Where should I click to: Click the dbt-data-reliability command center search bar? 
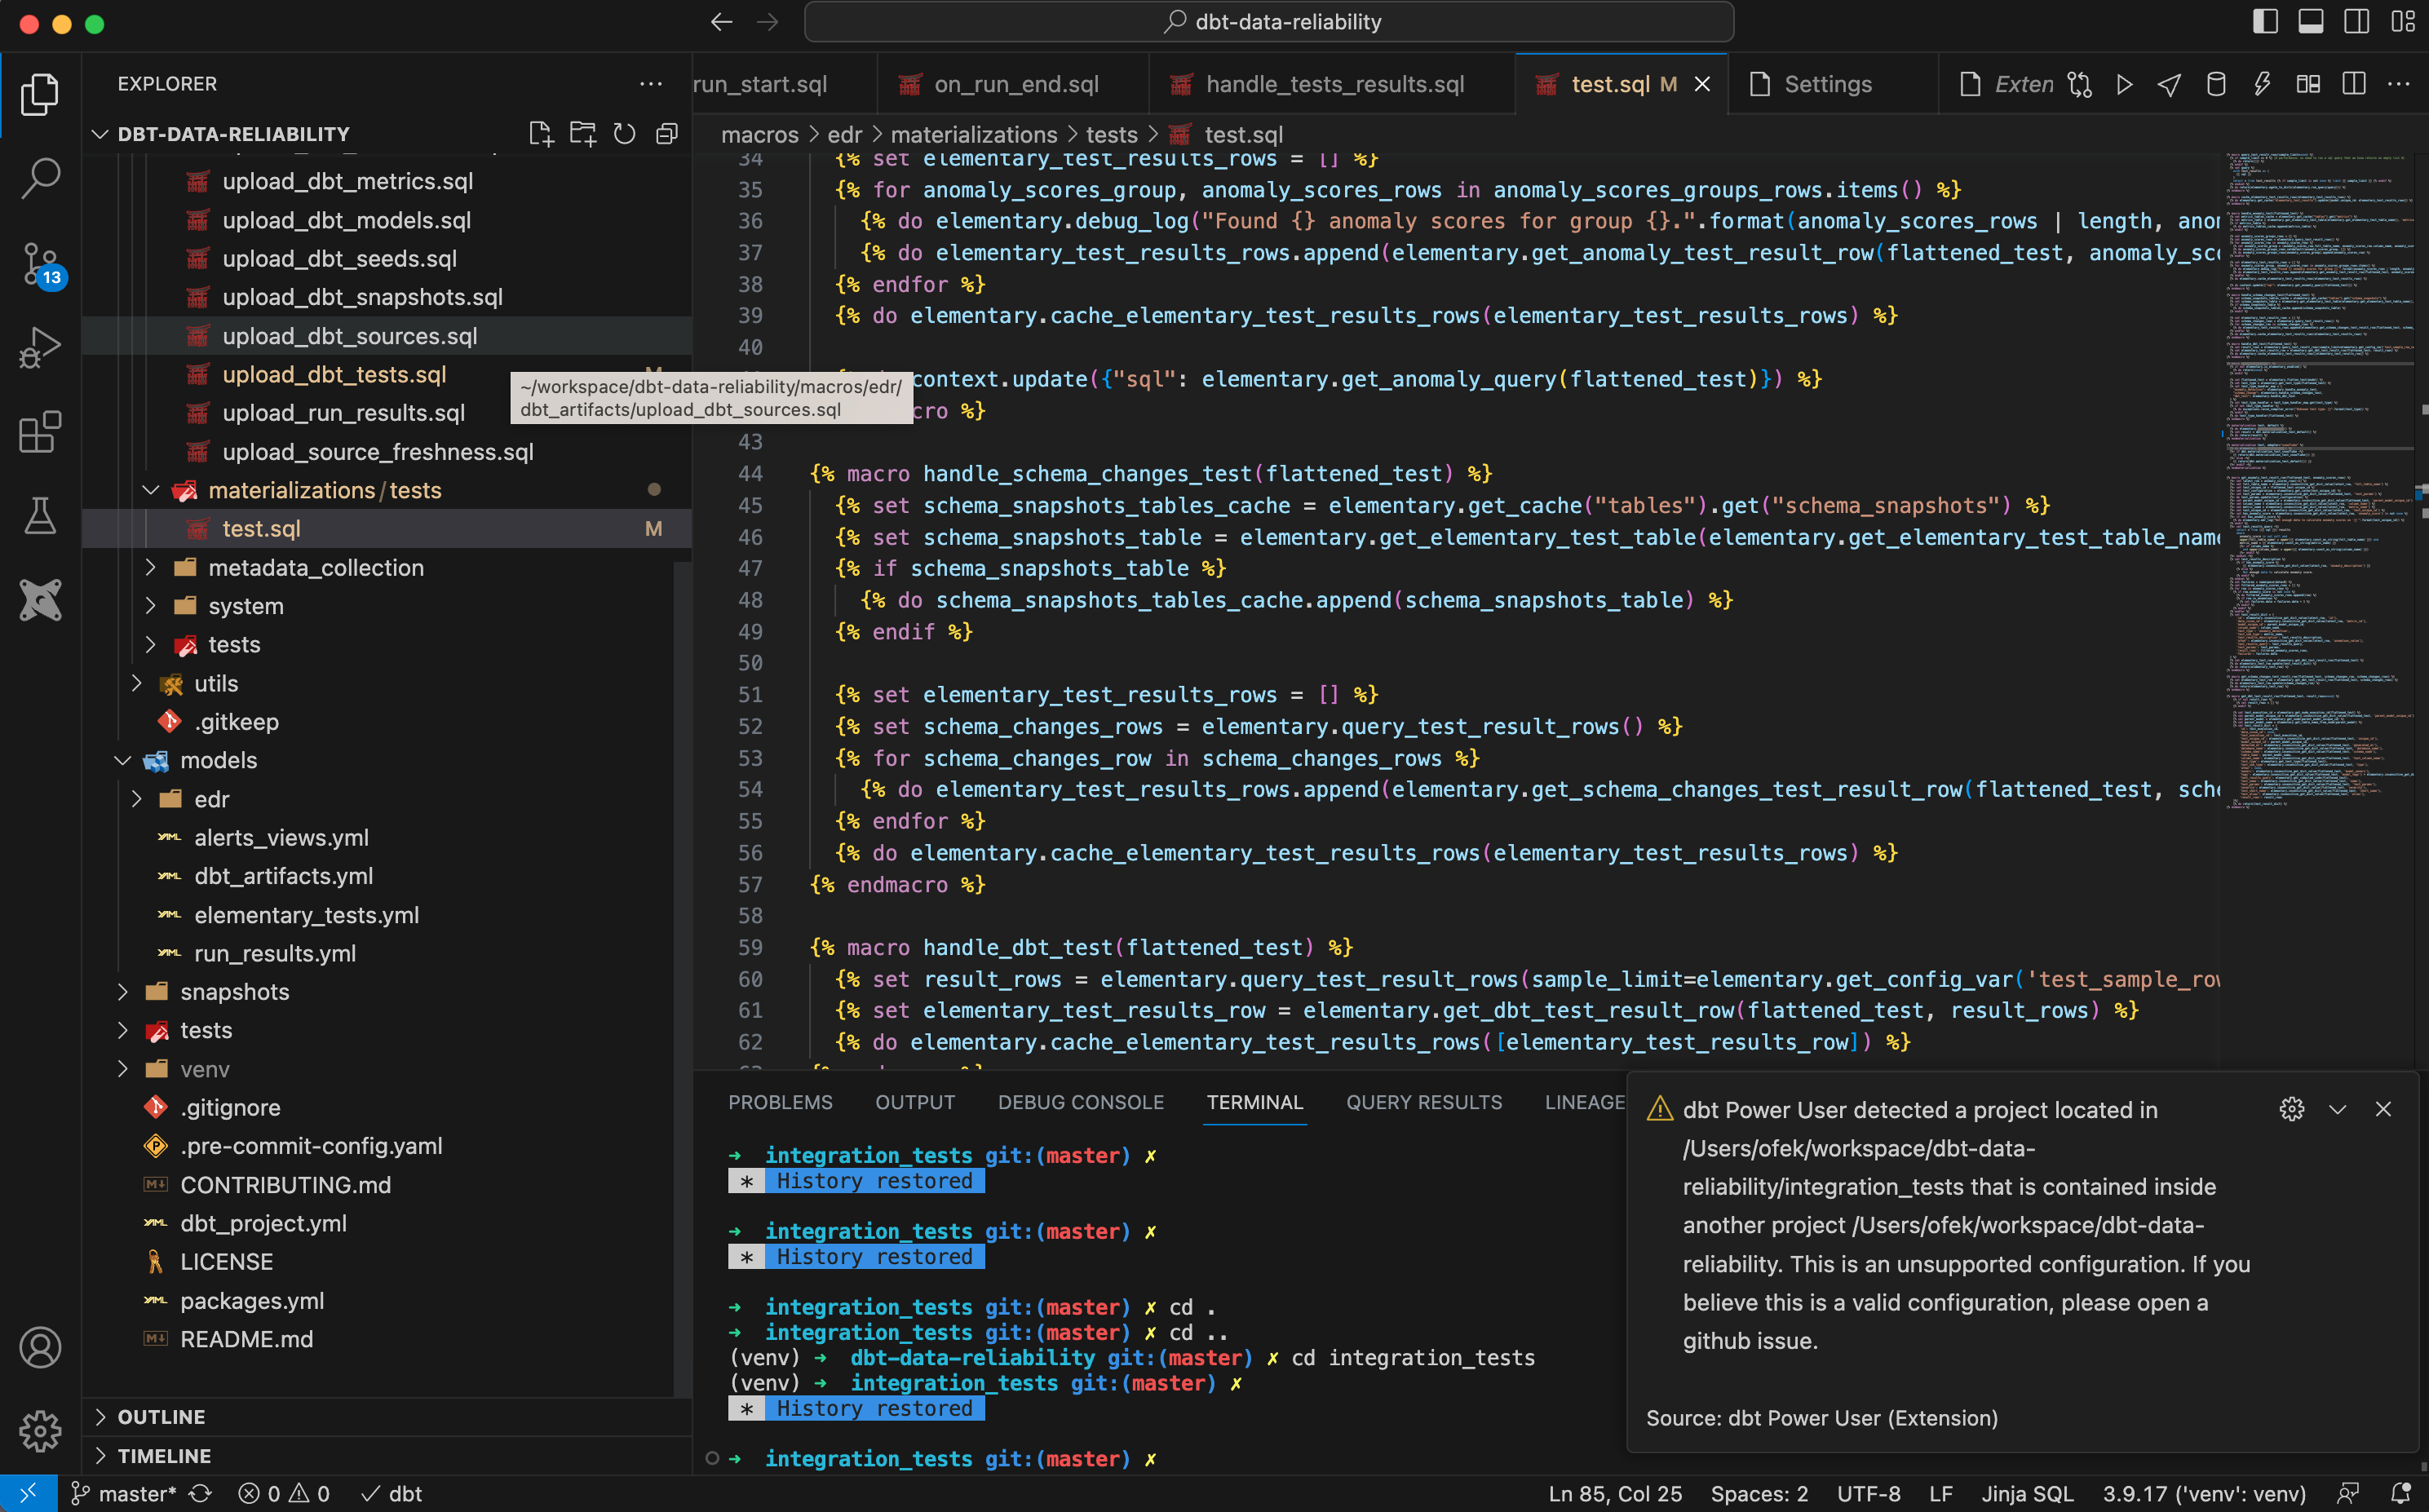click(1268, 21)
